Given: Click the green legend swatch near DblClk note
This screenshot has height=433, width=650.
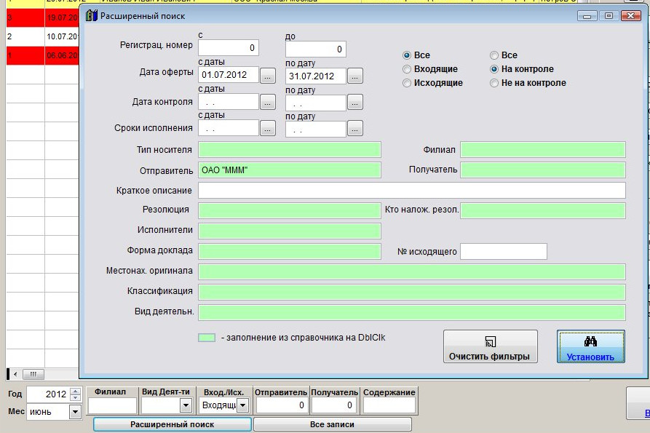Looking at the screenshot, I should pos(207,338).
